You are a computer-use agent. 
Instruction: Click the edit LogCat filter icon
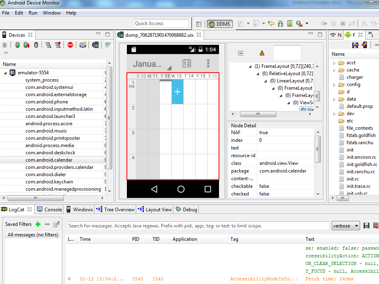[x=57, y=224]
